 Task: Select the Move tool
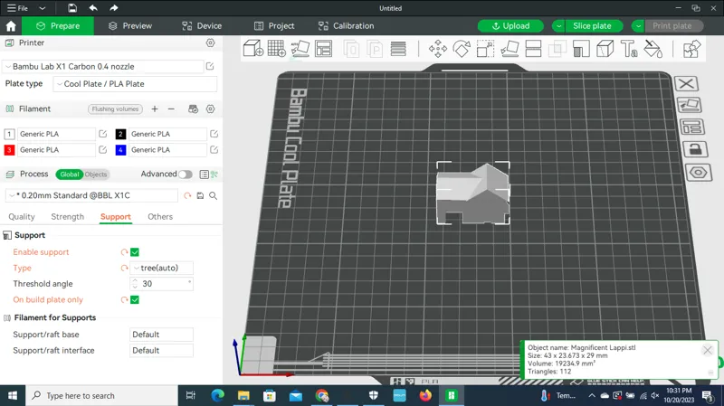[x=438, y=49]
